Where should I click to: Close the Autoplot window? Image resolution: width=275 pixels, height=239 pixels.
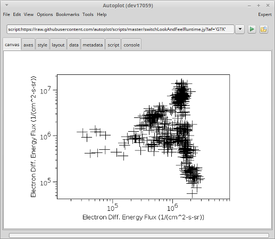click(x=268, y=6)
